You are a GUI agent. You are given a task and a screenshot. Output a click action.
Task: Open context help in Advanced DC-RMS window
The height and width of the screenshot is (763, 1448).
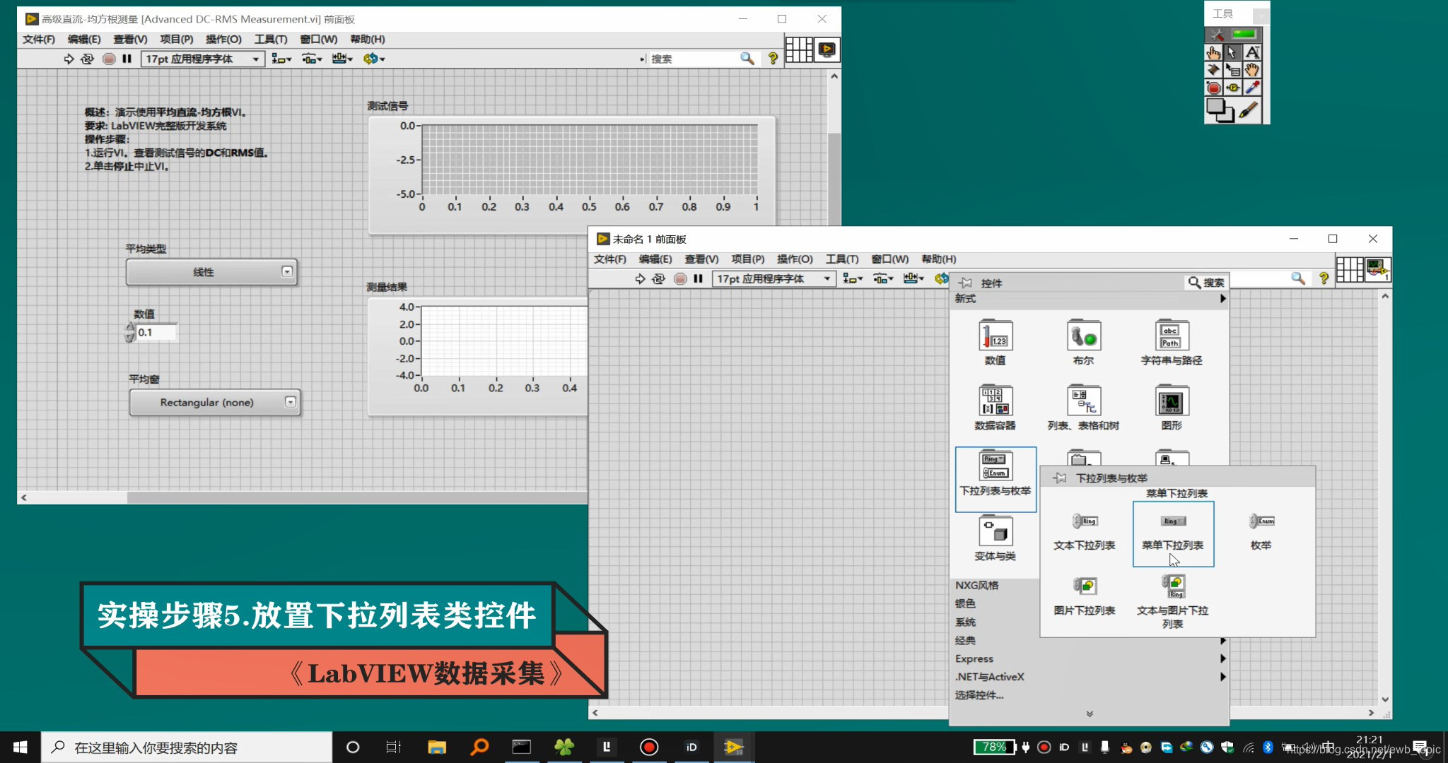[773, 59]
